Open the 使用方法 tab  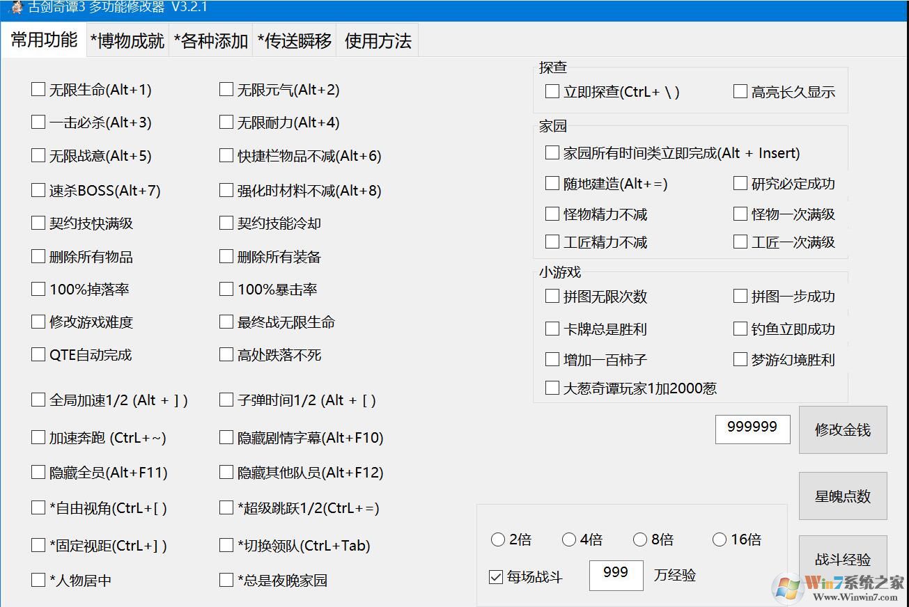[377, 40]
